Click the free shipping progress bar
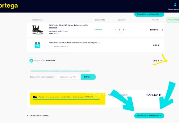 [x=66, y=99]
